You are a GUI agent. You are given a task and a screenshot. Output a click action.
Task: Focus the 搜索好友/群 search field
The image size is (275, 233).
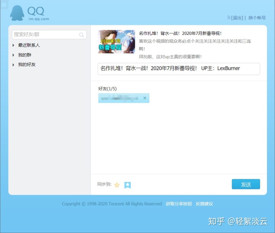(49, 34)
